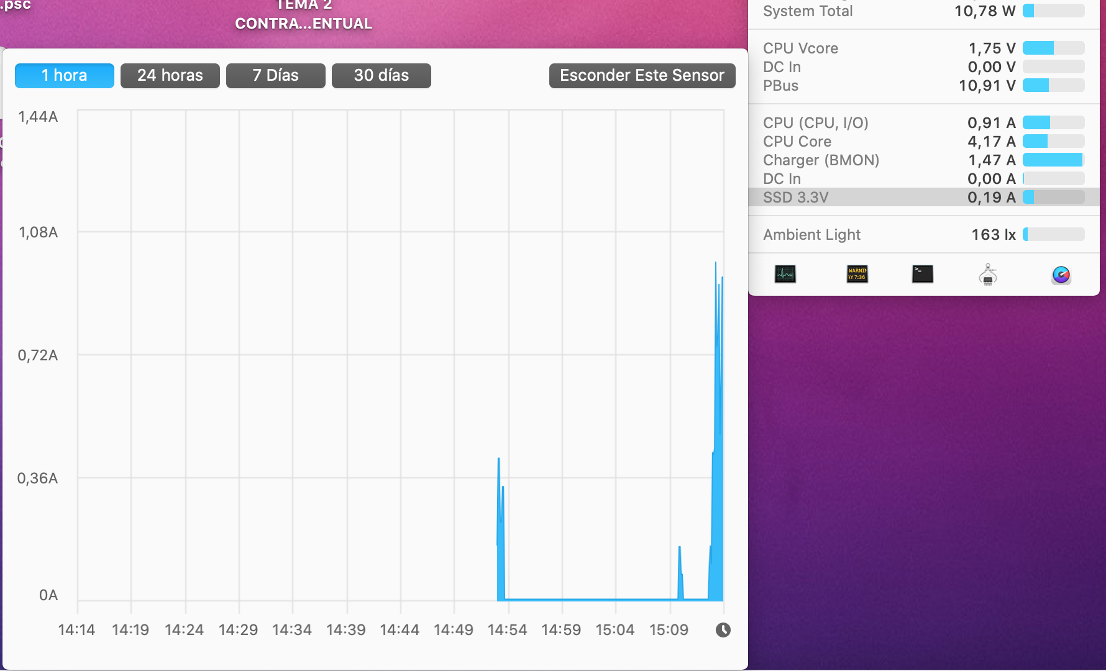Select the Ambient Light sensor row
1106x671 pixels.
point(924,234)
